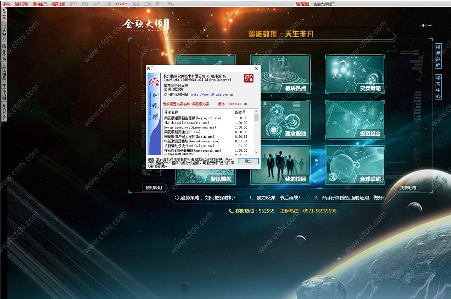The image size is (451, 299).
Task: Click the 学习中心 side button
Action: click(438, 87)
